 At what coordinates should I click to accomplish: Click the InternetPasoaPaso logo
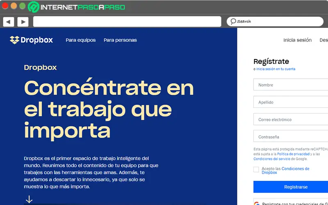pos(77,7)
